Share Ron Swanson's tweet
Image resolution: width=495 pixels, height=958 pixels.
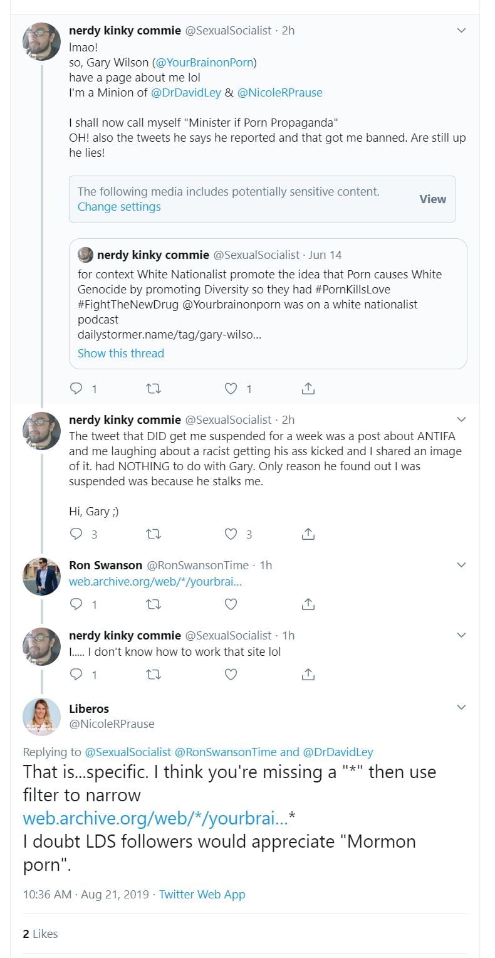(x=308, y=604)
